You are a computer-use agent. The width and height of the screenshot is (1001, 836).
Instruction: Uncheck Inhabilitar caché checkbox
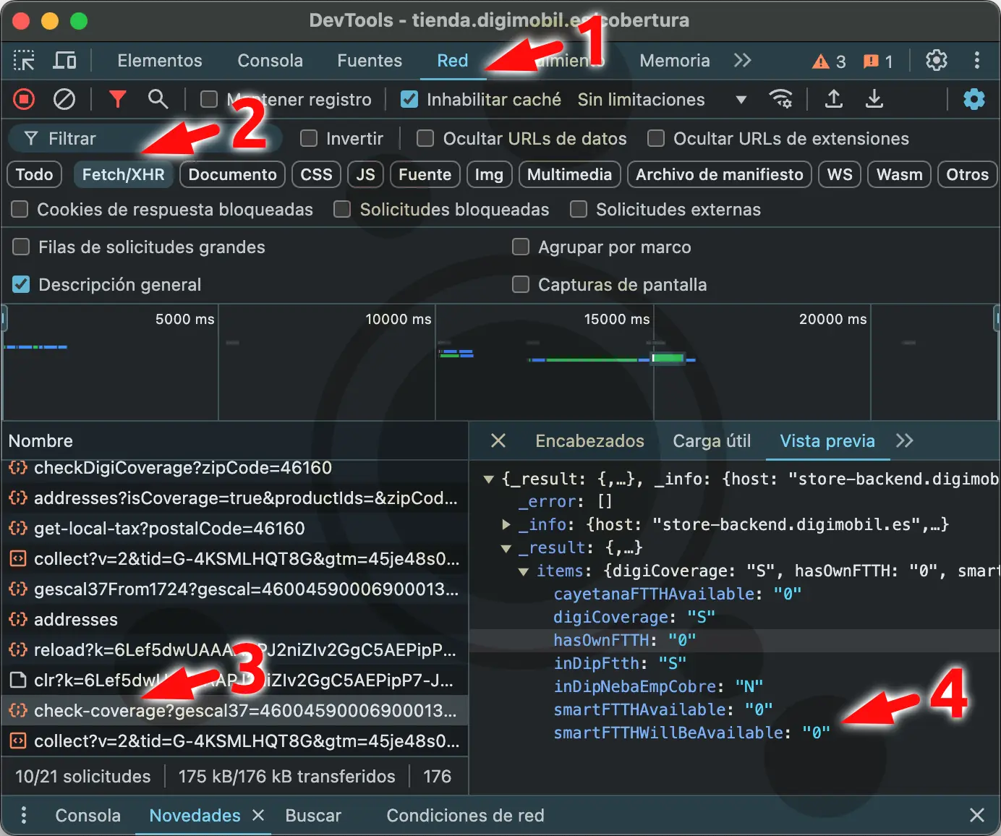pyautogui.click(x=409, y=99)
